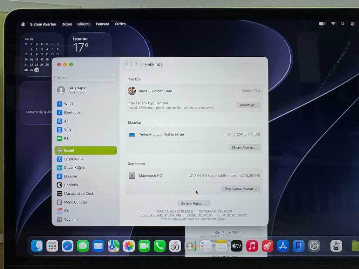The height and width of the screenshot is (269, 359).
Task: Open System Settings gear in Dock
Action: point(314,246)
